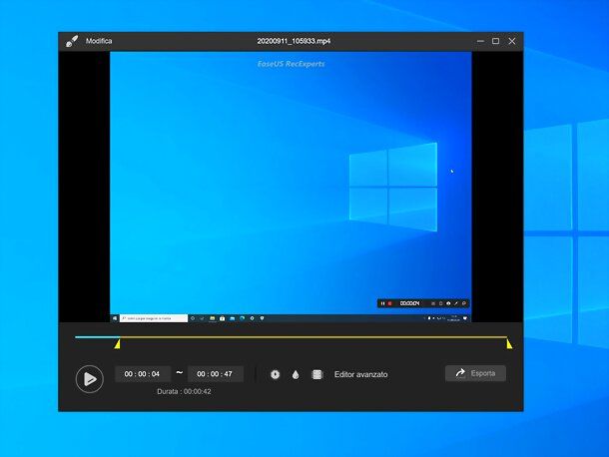Maximize the editor window
Image resolution: width=609 pixels, height=457 pixels.
click(x=495, y=41)
